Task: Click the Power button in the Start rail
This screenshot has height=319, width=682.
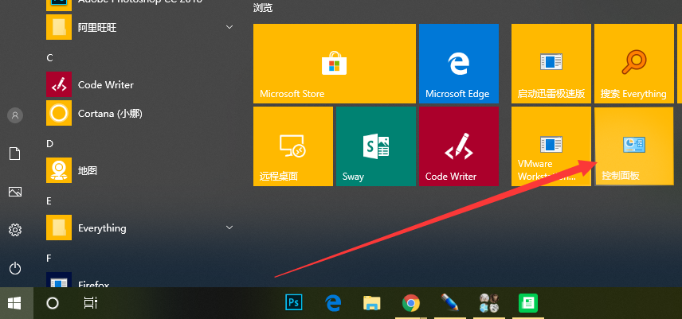Action: click(x=15, y=268)
